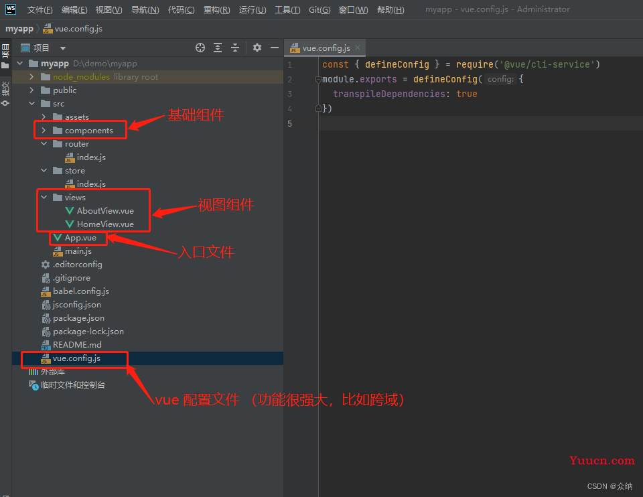Image resolution: width=643 pixels, height=497 pixels.
Task: Click the fold marker on line 2
Action: (x=318, y=79)
